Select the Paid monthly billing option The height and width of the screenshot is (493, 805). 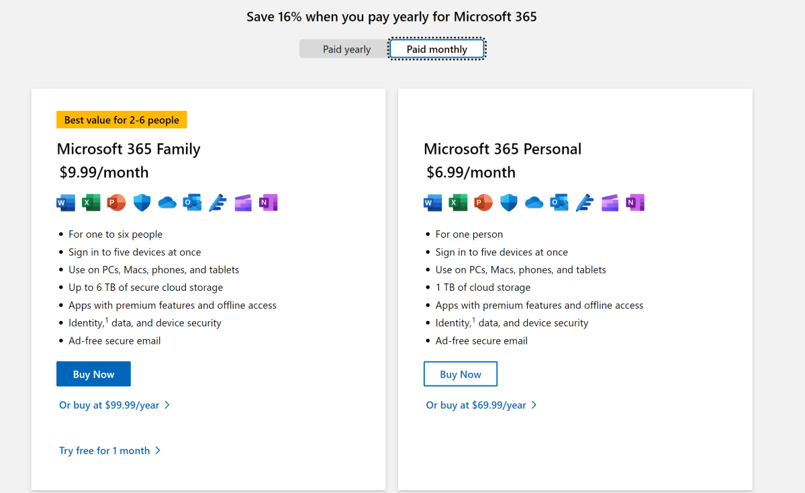coord(437,50)
